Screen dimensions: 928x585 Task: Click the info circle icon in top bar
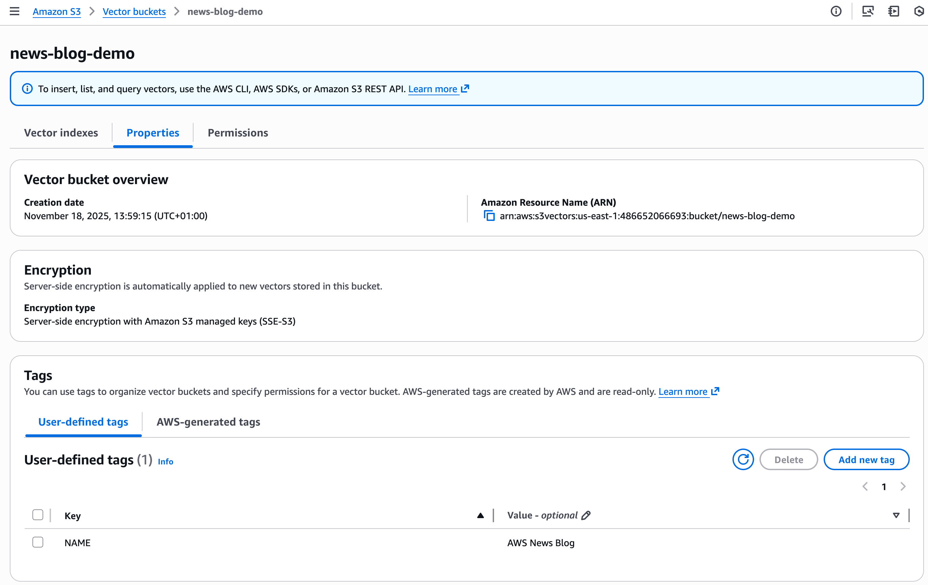coord(835,11)
